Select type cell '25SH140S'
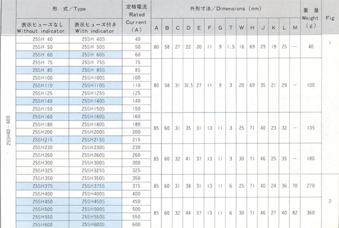Screen dimensions: 339x228 [x=96, y=101]
